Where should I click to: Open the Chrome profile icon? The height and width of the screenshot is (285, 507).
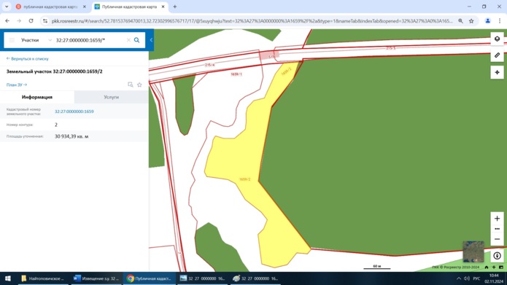487,21
